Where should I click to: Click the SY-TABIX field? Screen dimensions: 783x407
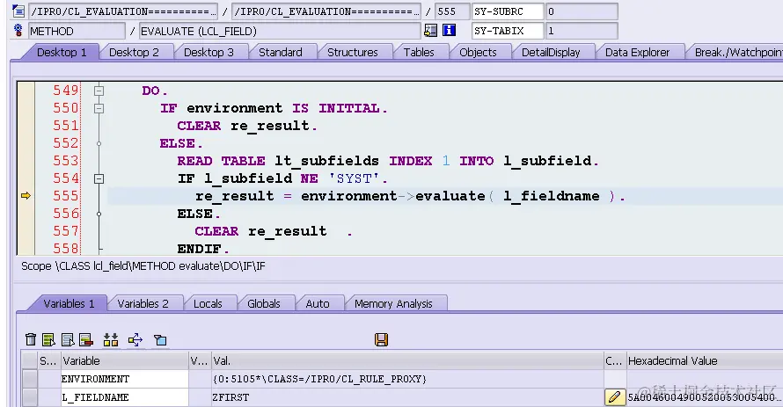[508, 31]
